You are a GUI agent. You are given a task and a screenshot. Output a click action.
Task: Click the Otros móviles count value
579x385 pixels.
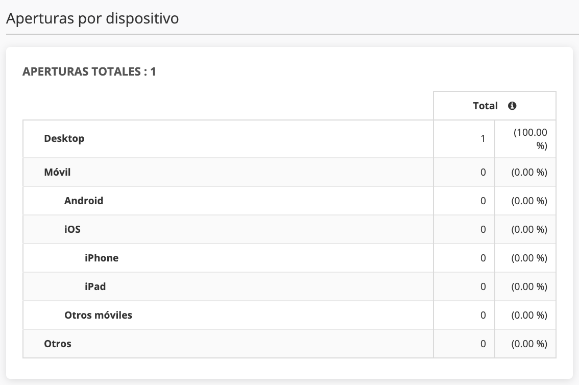[483, 315]
